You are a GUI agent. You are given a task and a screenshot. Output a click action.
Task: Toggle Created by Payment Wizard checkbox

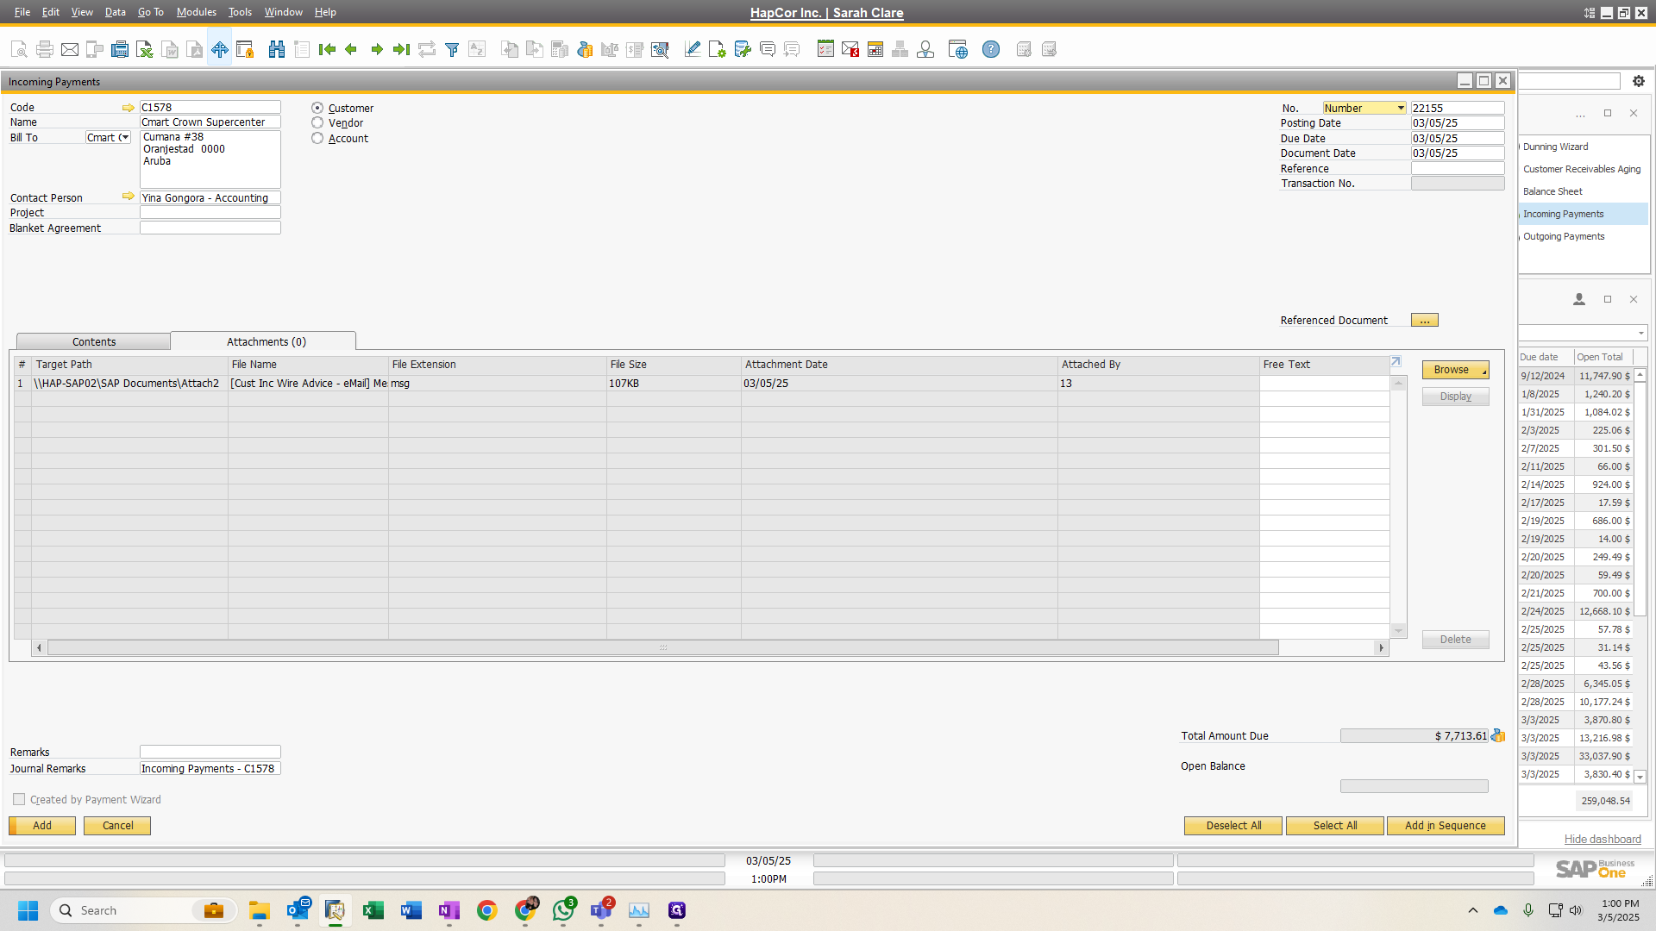pos(19,799)
